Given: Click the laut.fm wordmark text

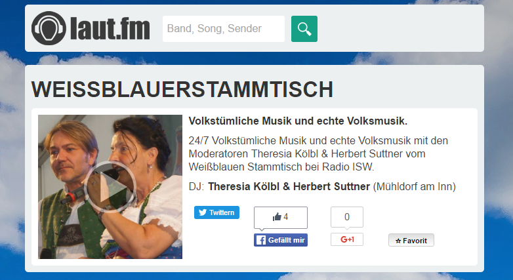Looking at the screenshot, I should coord(110,29).
